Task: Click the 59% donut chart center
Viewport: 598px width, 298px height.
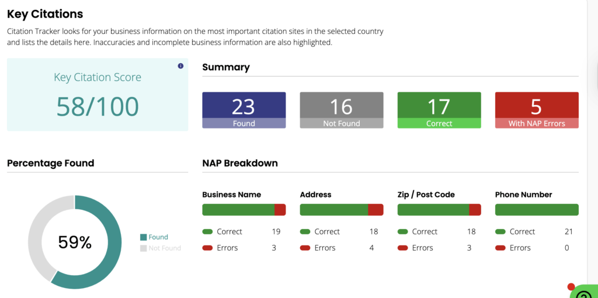Action: 75,242
